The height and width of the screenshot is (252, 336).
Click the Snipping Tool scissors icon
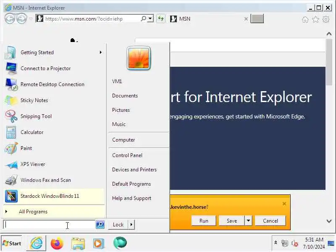(x=11, y=116)
